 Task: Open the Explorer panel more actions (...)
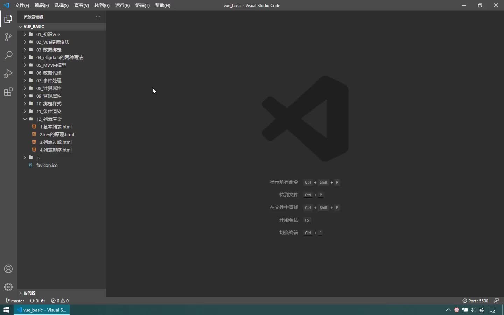(x=98, y=17)
